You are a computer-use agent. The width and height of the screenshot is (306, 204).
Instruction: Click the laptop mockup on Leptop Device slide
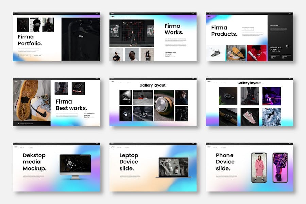[174, 167]
